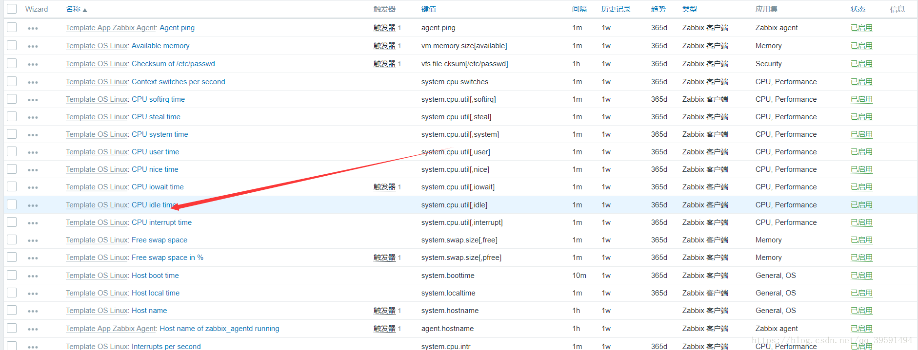This screenshot has height=350, width=918.
Task: Open three-dot menu for CPU interrupt time
Action: pos(33,223)
